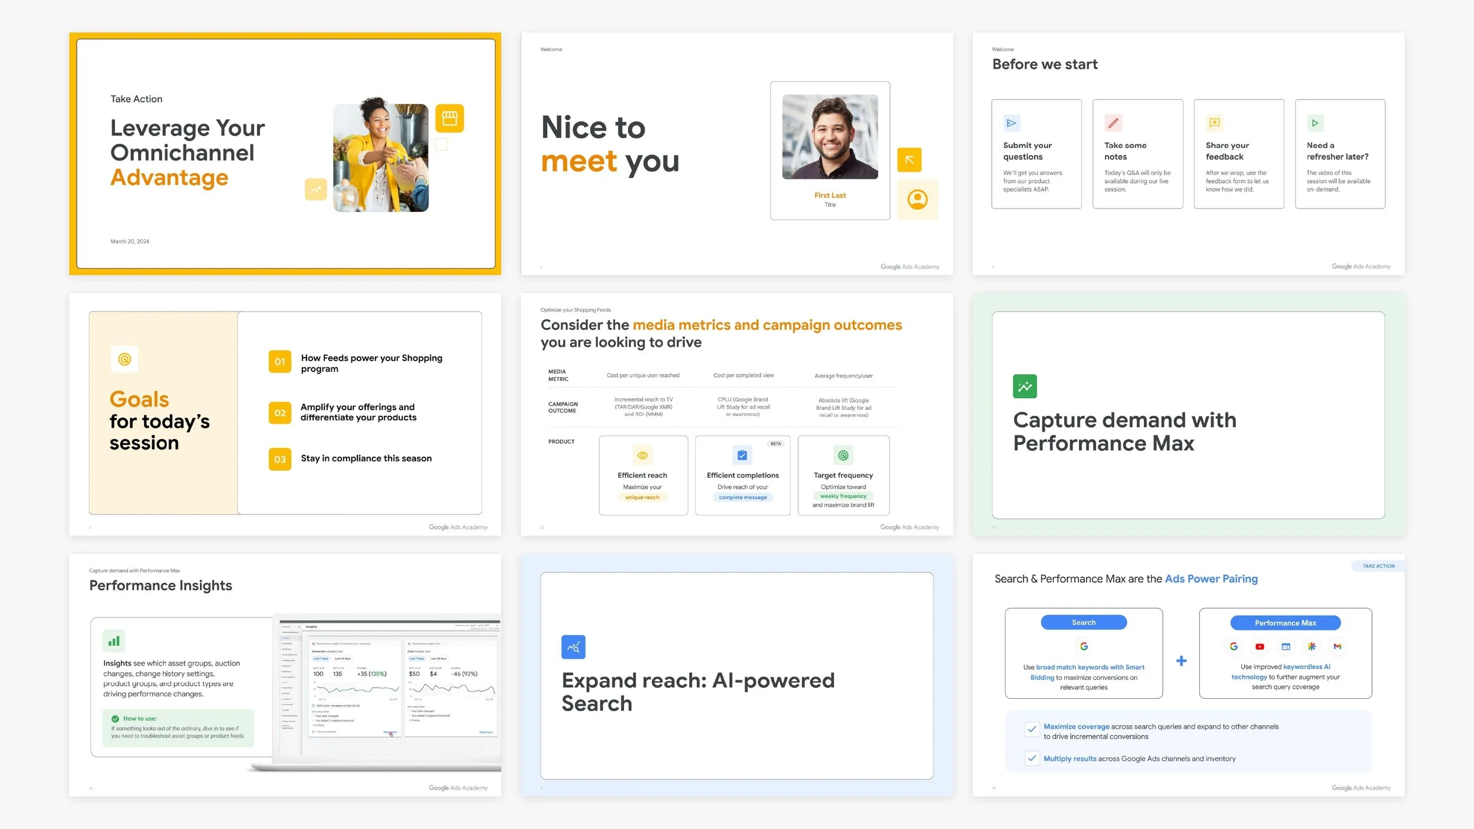This screenshot has height=829, width=1474.
Task: Click the clipboard icon on the Efficient completions card
Action: (x=742, y=455)
